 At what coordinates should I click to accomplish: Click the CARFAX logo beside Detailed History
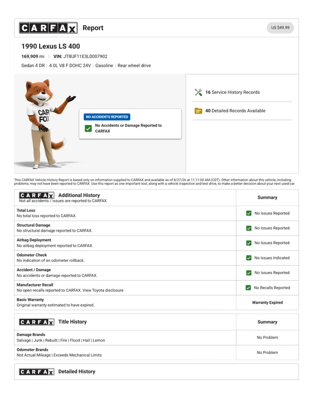click(37, 372)
